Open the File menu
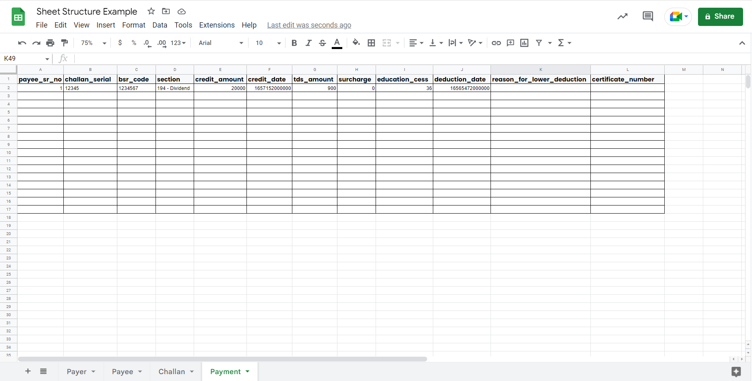 click(x=42, y=25)
